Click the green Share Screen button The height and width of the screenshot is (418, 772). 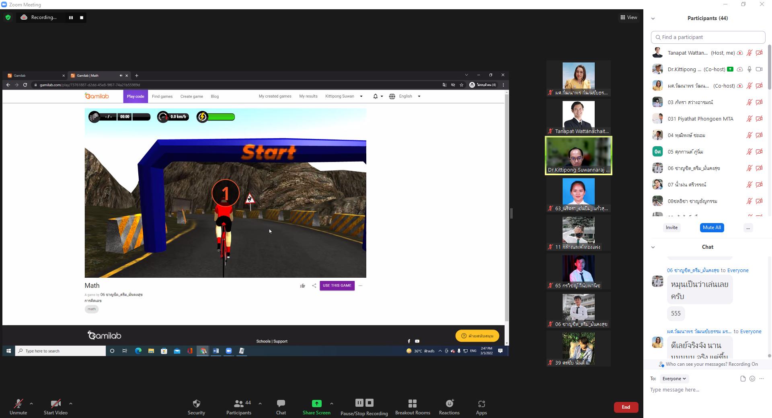(x=316, y=407)
